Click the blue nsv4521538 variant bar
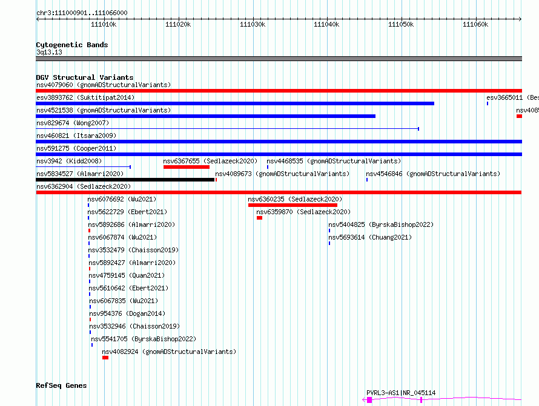 click(x=205, y=116)
